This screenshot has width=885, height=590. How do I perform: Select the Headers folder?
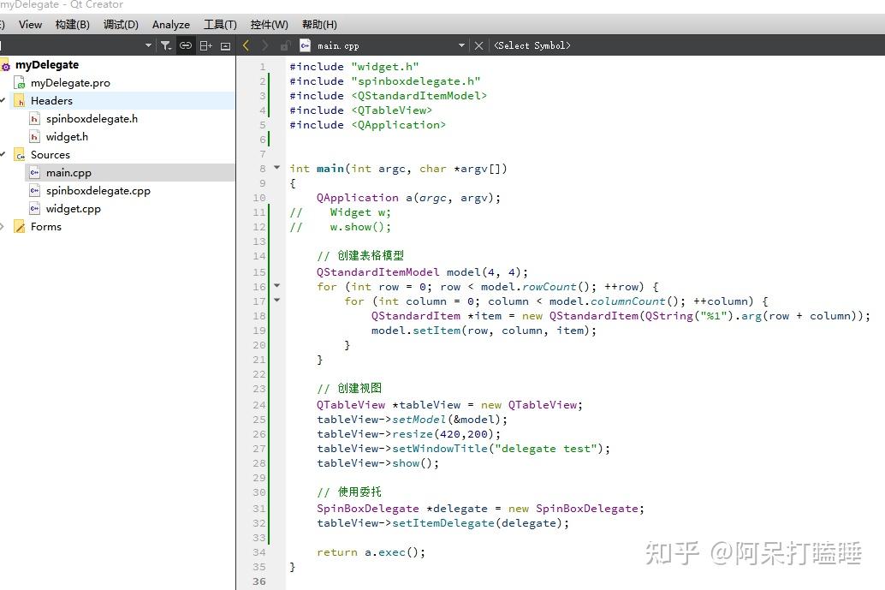51,101
